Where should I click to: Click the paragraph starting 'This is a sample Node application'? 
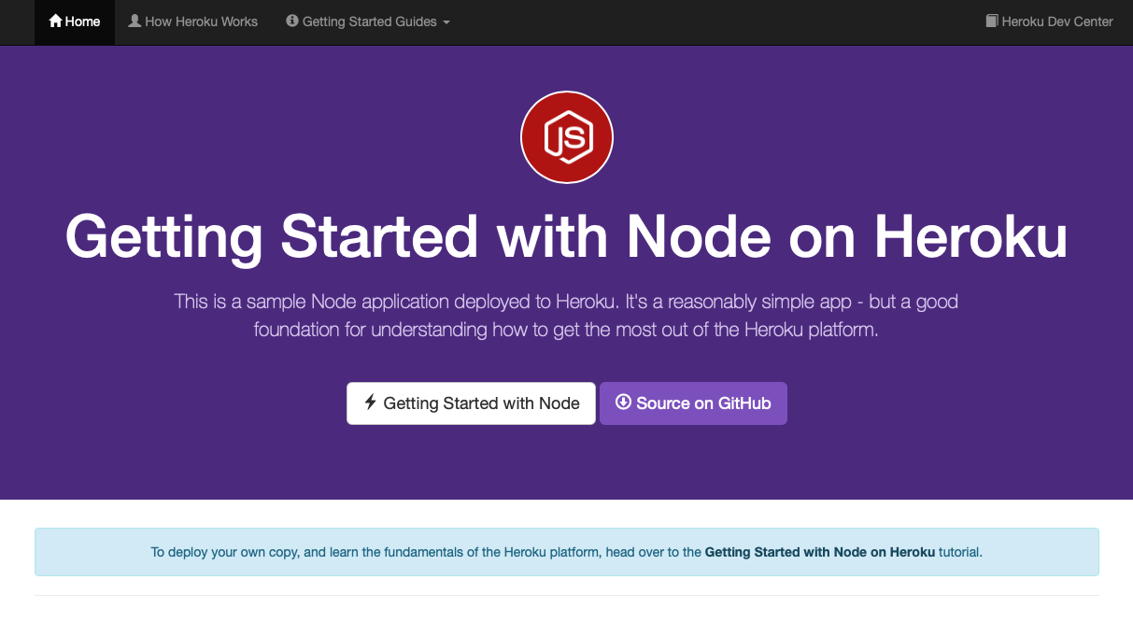tap(566, 316)
